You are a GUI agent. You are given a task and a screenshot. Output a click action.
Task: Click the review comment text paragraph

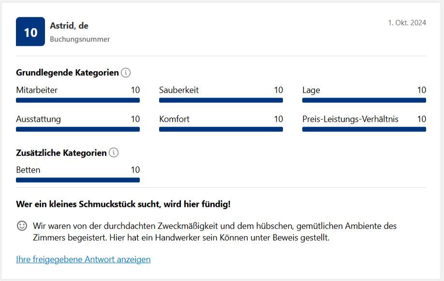point(215,232)
